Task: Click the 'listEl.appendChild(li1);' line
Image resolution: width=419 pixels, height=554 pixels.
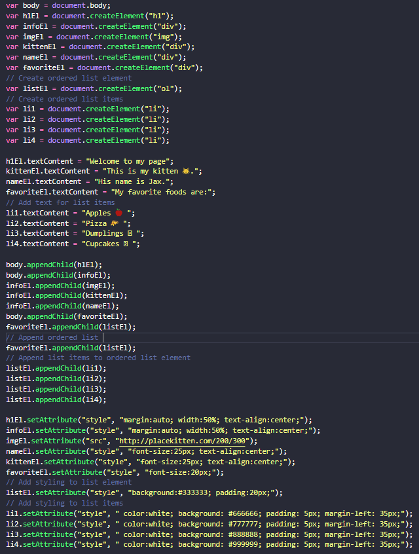Action: [56, 368]
